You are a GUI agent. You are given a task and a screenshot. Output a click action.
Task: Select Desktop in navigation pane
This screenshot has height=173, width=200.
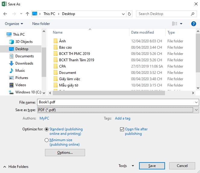coord(21,49)
